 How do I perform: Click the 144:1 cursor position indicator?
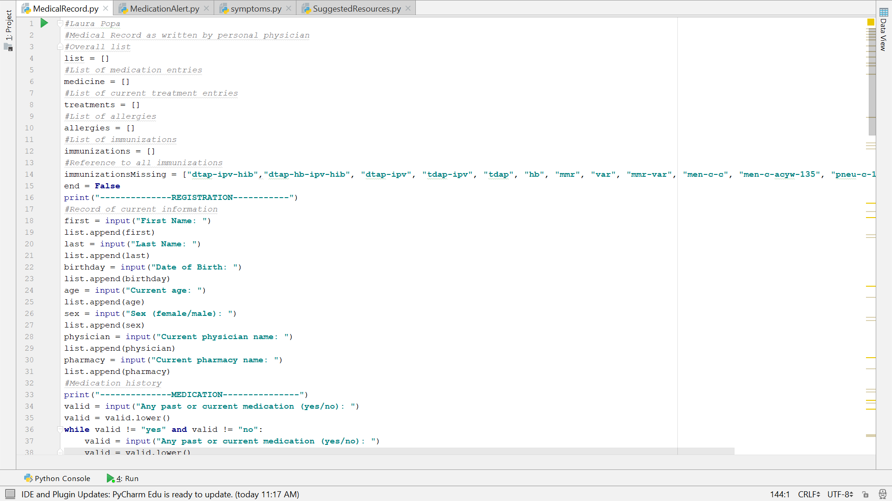pyautogui.click(x=780, y=494)
